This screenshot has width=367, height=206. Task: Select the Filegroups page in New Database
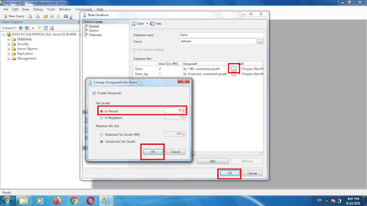pyautogui.click(x=95, y=35)
